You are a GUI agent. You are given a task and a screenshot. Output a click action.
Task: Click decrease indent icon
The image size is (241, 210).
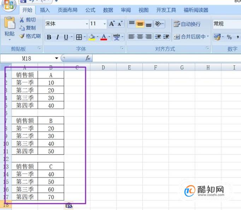[158, 37]
